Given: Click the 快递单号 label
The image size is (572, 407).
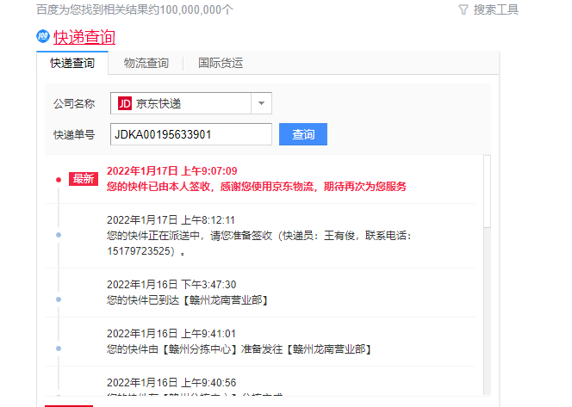Looking at the screenshot, I should pos(74,135).
